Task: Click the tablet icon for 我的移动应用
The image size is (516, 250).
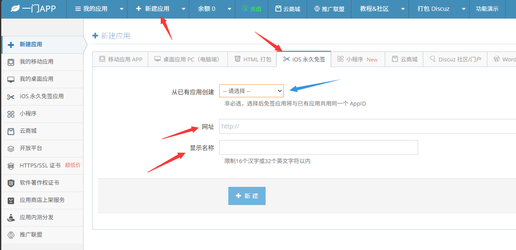Action: tap(11, 62)
